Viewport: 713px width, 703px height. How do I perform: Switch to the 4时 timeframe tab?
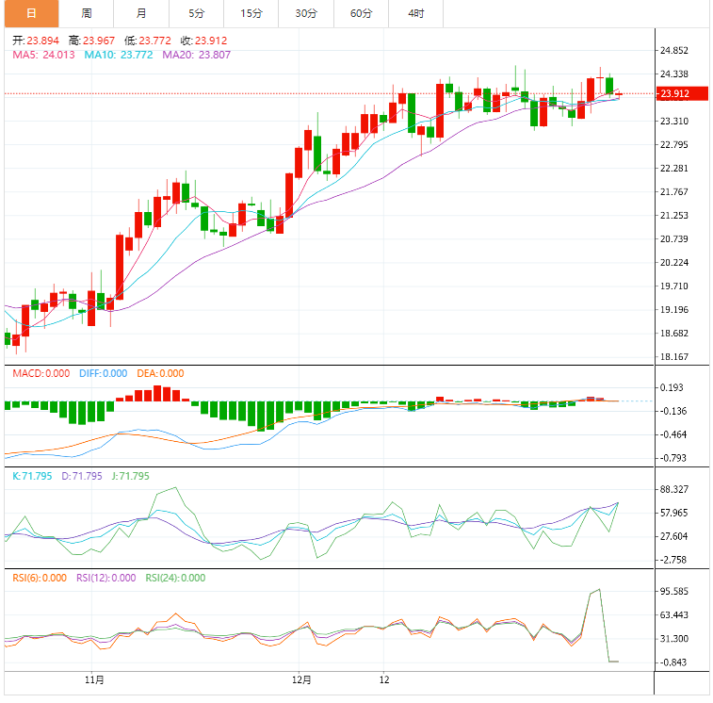(416, 13)
